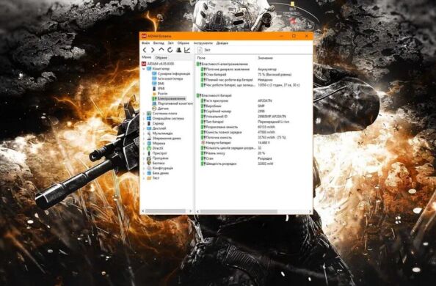Open the Довідка menu
The image size is (436, 286).
click(x=222, y=43)
